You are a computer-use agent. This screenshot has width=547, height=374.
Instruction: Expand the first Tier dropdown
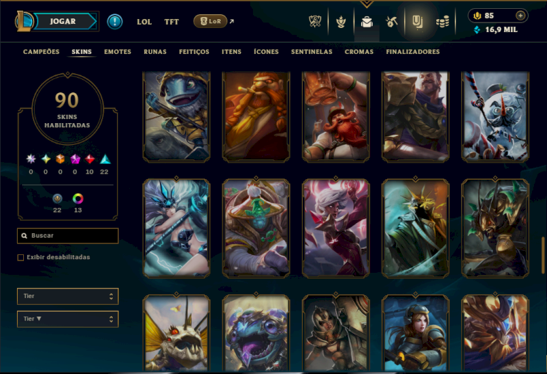[x=68, y=296]
